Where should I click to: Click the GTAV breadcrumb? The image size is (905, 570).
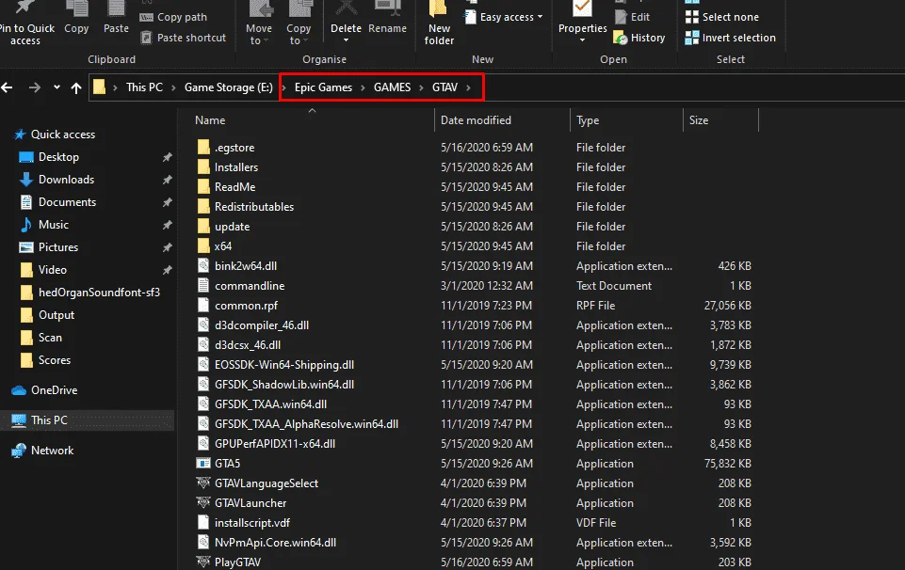444,87
